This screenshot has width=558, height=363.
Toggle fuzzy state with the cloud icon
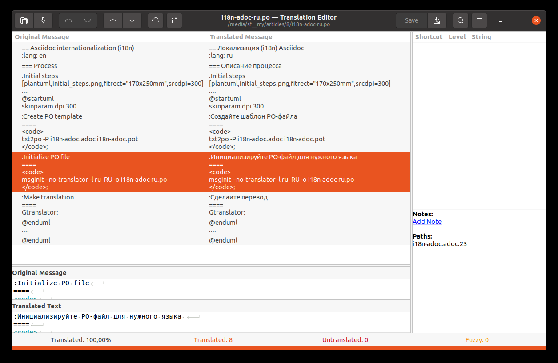tap(156, 20)
